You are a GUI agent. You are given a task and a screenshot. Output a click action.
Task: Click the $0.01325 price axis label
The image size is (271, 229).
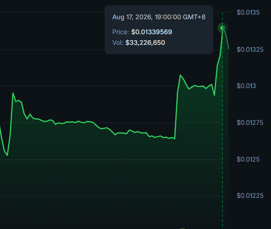click(250, 50)
